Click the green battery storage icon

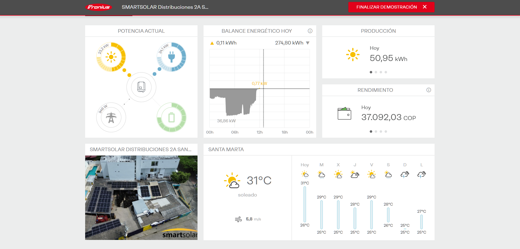click(171, 118)
